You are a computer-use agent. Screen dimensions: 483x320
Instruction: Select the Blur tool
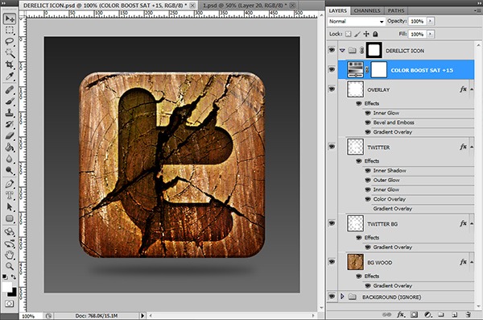pos(10,159)
